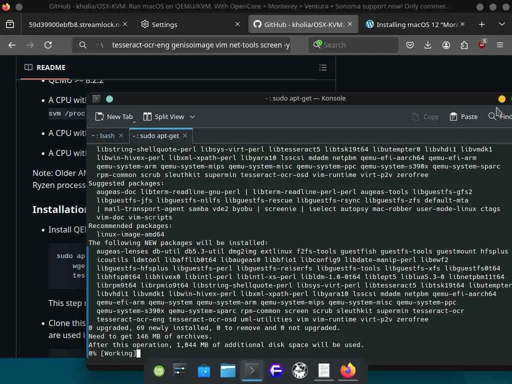Open New Tab profile dropdown arrow in Konsole

134,122
